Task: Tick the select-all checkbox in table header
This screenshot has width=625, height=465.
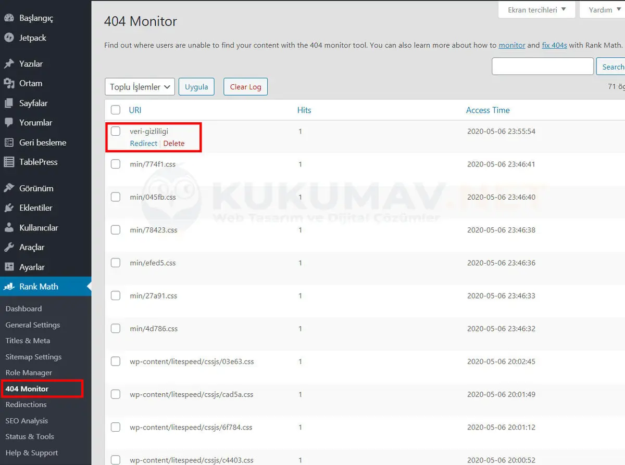Action: (x=116, y=110)
